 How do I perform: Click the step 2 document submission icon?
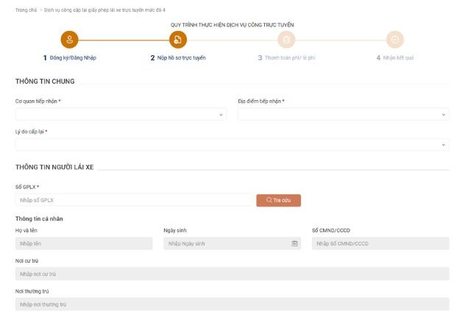coord(178,40)
